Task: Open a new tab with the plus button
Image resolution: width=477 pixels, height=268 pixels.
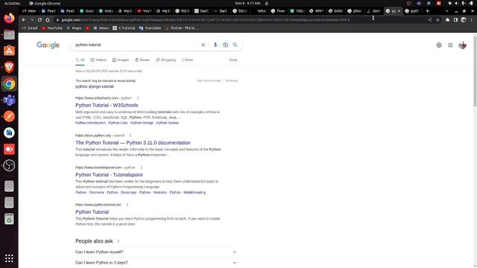Action: click(x=427, y=11)
